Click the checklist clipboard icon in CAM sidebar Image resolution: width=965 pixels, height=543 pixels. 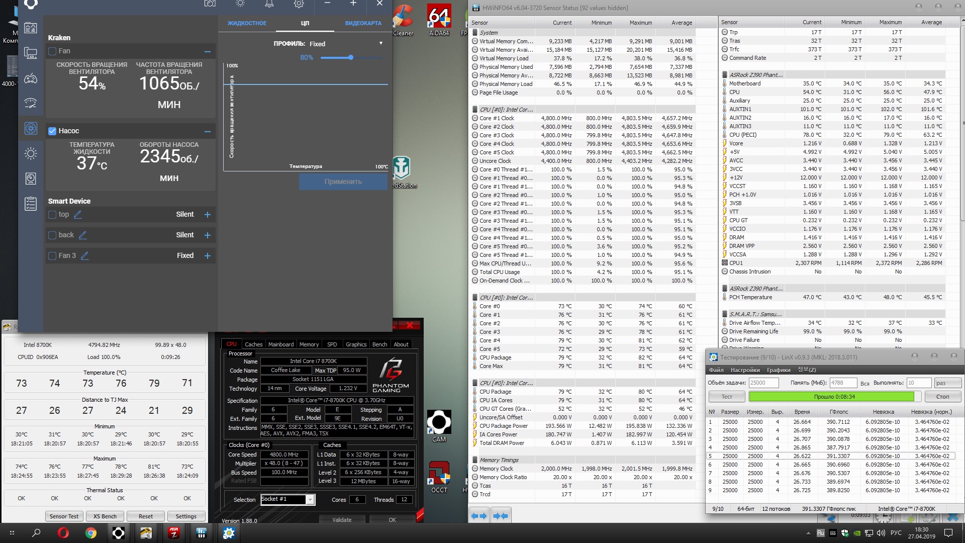tap(31, 204)
